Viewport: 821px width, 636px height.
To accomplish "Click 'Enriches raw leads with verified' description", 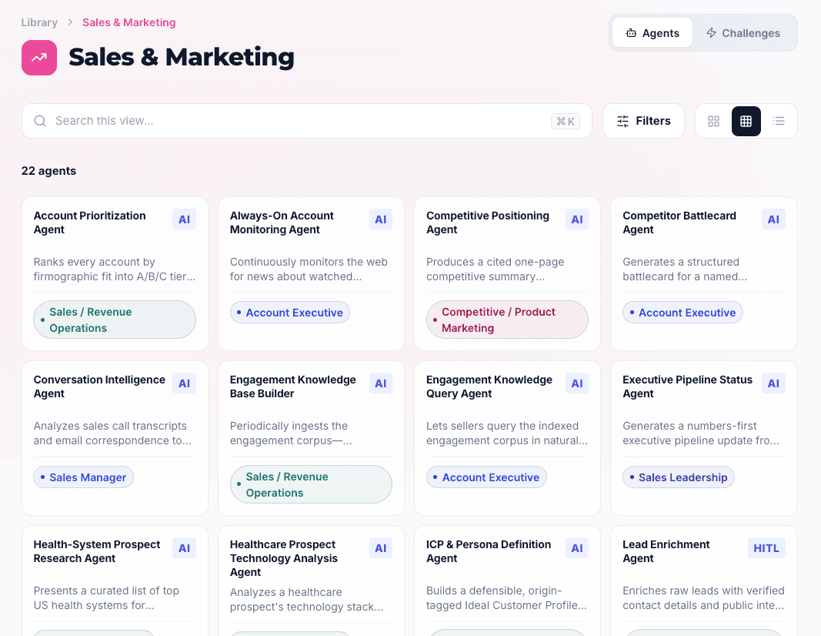I will pos(704,598).
